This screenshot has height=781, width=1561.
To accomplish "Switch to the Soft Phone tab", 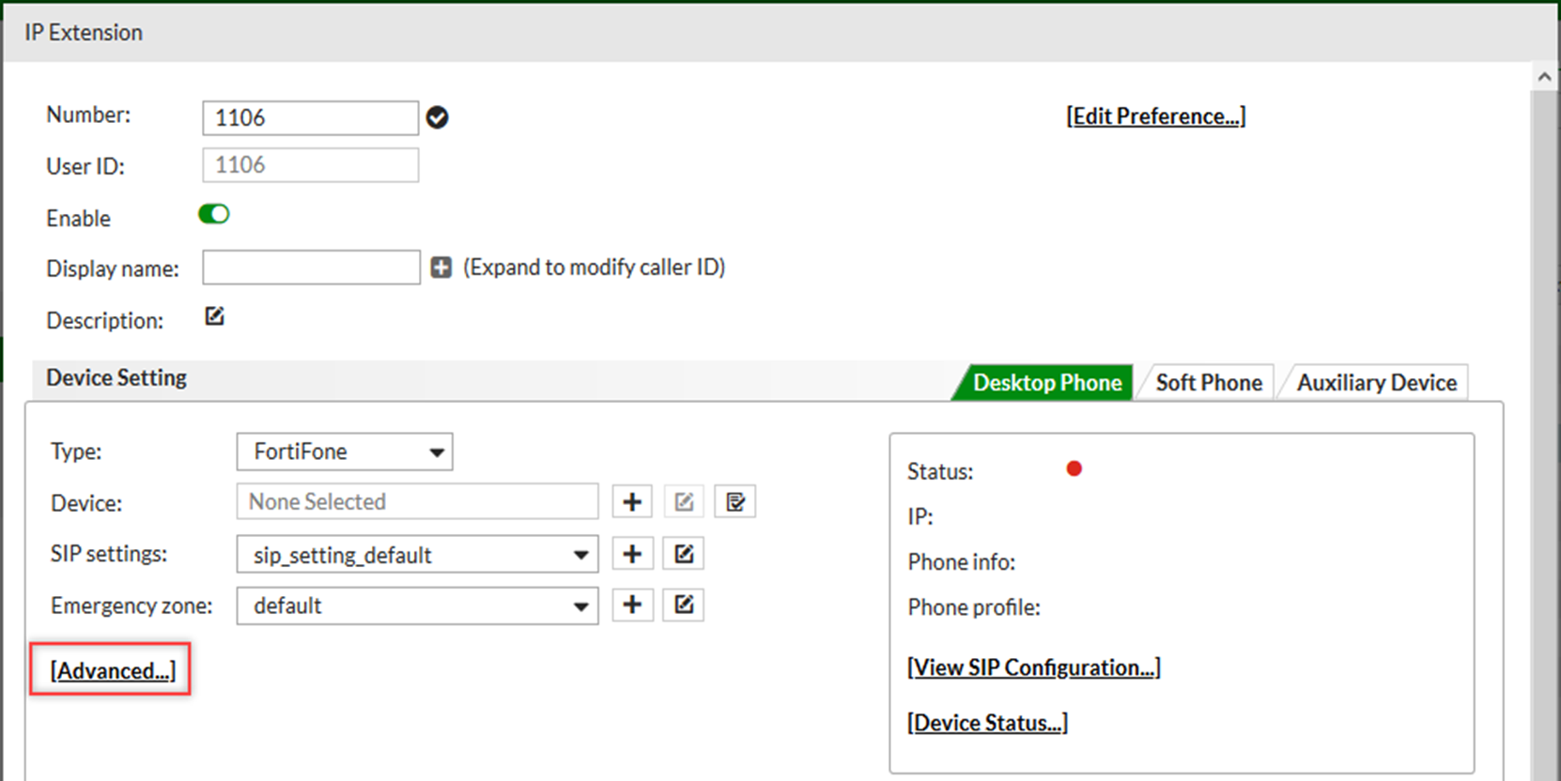I will [x=1208, y=383].
